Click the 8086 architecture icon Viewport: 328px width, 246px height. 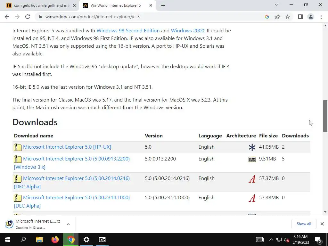coord(252,159)
